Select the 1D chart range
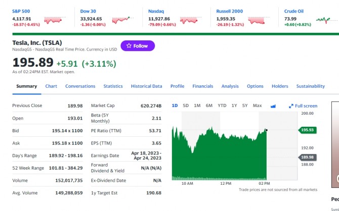 click(175, 105)
